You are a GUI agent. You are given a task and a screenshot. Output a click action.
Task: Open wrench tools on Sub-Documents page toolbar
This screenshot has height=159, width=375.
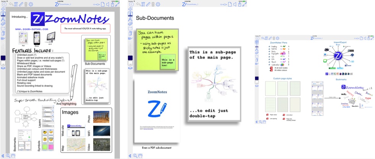[143, 4]
